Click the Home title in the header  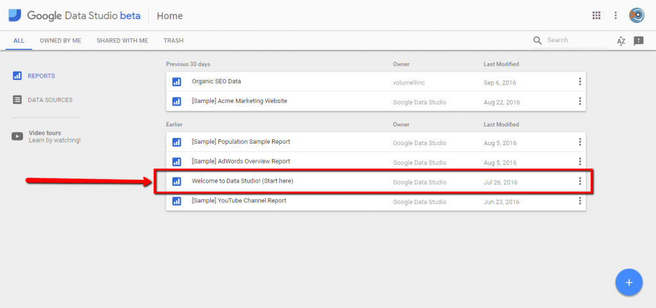170,16
